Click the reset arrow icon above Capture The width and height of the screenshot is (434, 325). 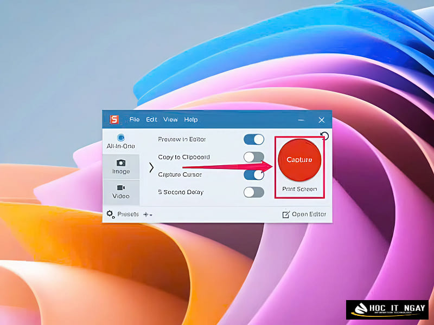pyautogui.click(x=324, y=136)
